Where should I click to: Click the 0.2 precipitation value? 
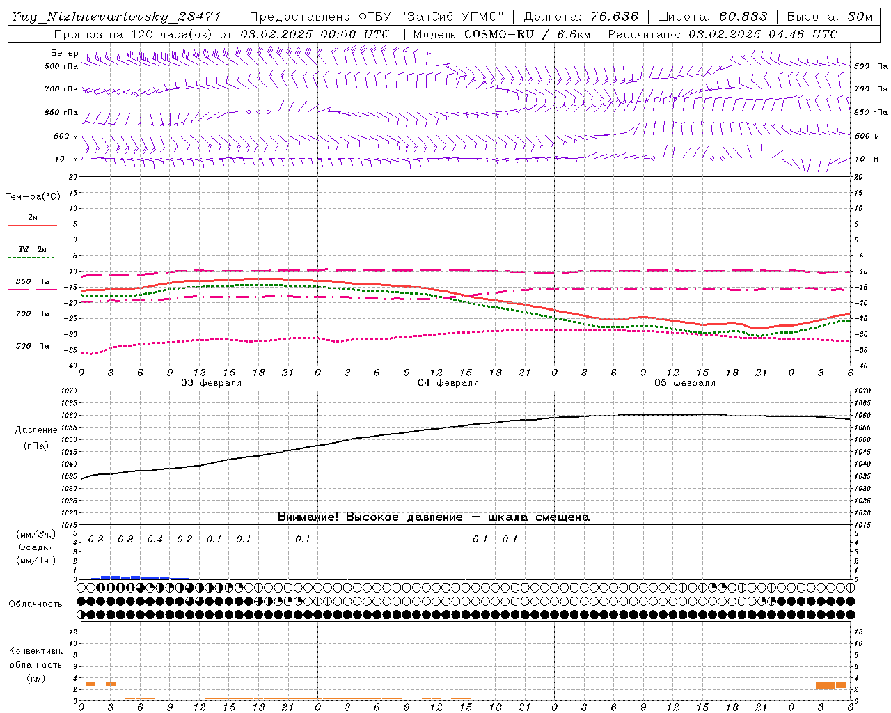[x=184, y=539]
